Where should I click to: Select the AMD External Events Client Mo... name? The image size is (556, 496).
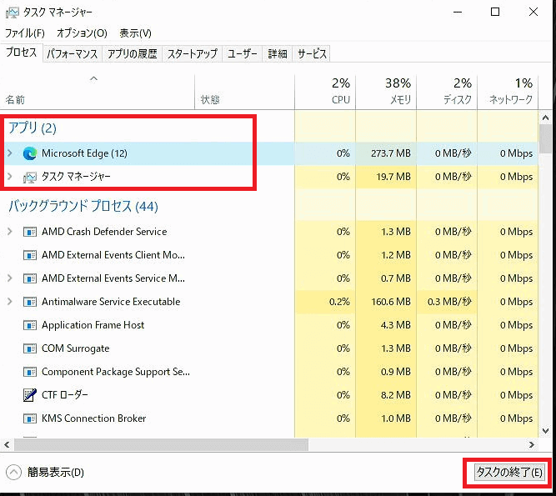[x=113, y=255]
